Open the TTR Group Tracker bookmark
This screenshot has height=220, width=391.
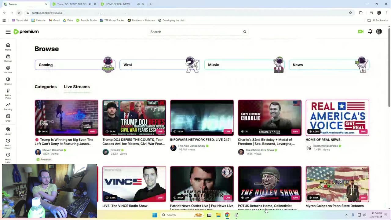[x=112, y=20]
